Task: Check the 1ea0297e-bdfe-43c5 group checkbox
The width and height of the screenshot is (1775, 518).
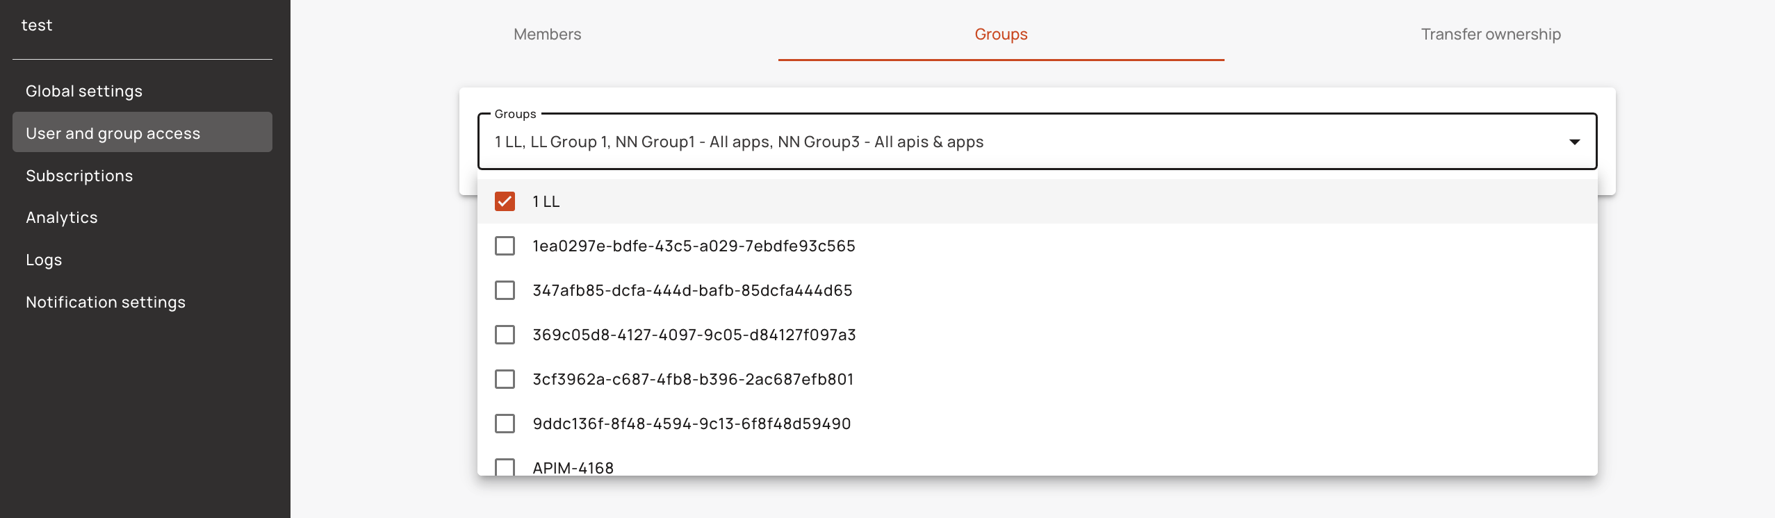Action: [x=505, y=246]
